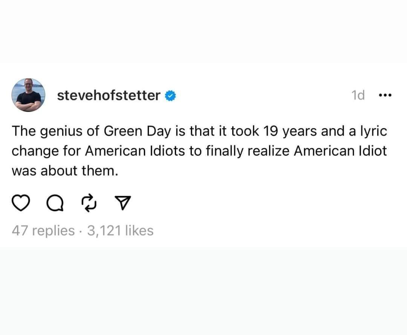Open stevehofstetter's profile picture
Image resolution: width=407 pixels, height=335 pixels.
29,95
